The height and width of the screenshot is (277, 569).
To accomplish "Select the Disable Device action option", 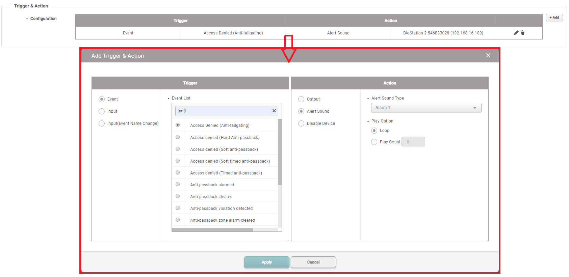I will 301,123.
